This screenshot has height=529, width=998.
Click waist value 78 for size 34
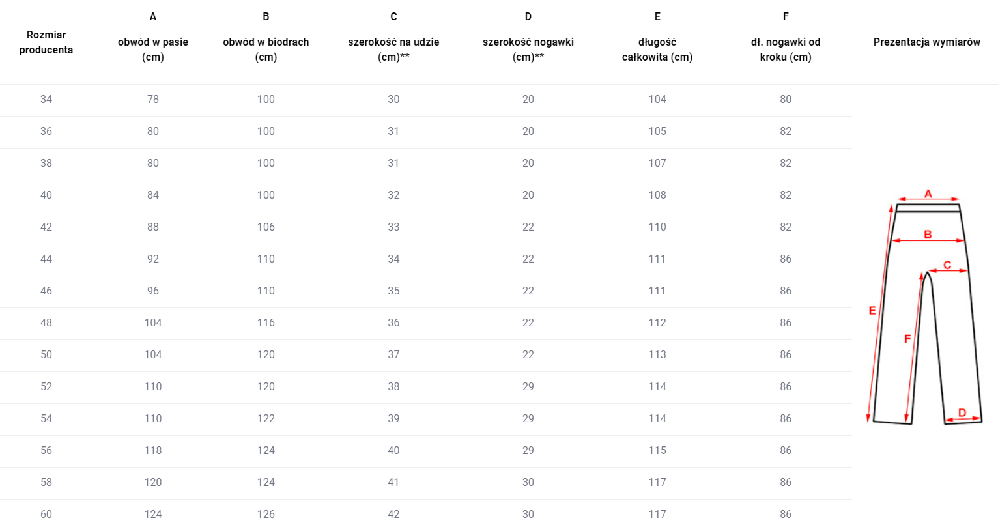point(153,100)
